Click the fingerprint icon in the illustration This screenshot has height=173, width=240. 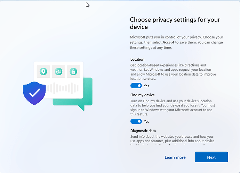click(x=58, y=72)
